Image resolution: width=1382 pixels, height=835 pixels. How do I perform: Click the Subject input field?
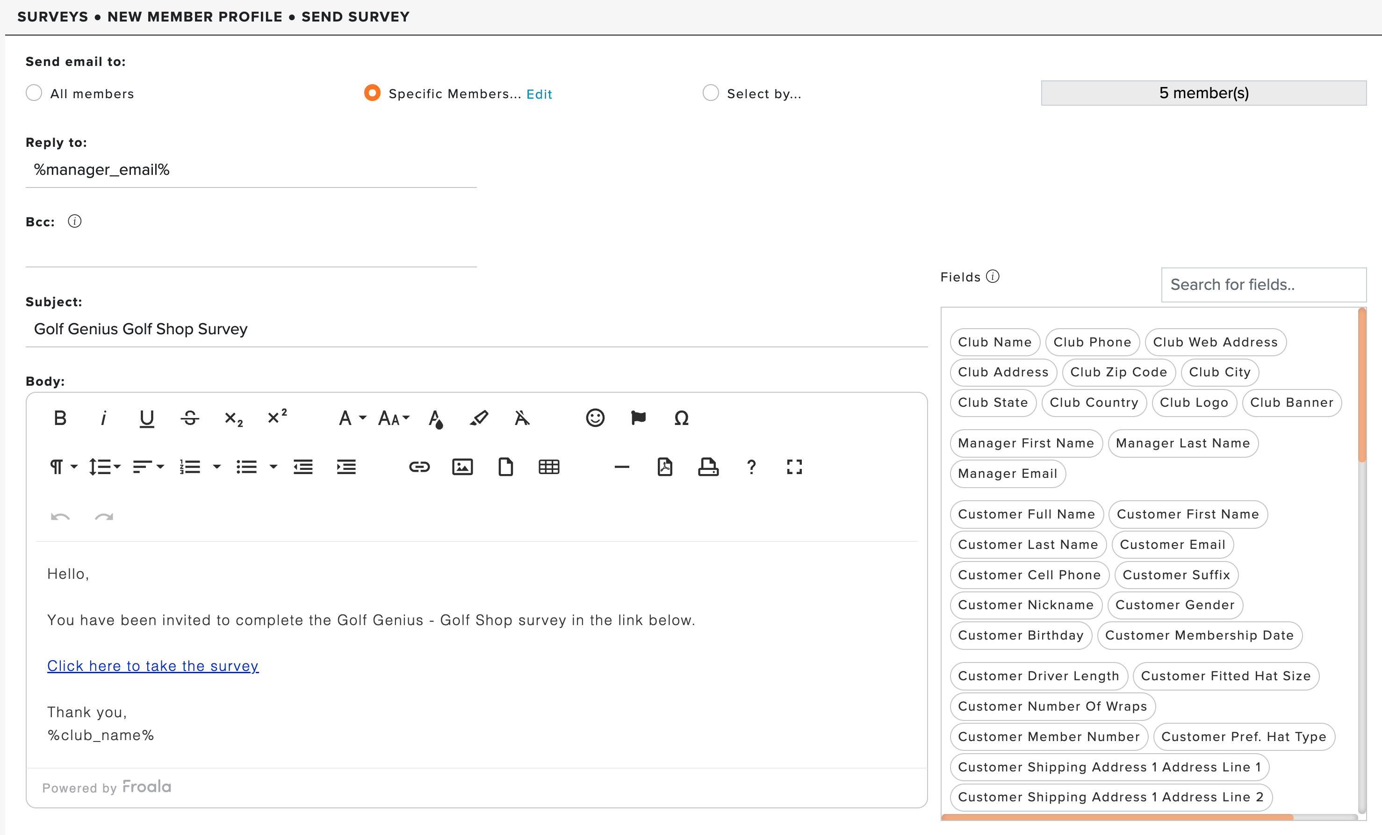(x=476, y=329)
